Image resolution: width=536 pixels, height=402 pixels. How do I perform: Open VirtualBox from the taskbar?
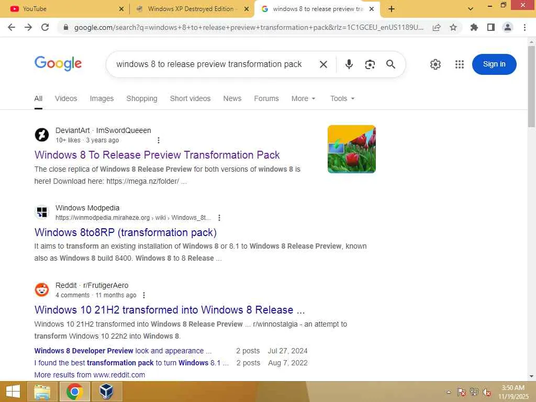click(x=106, y=392)
